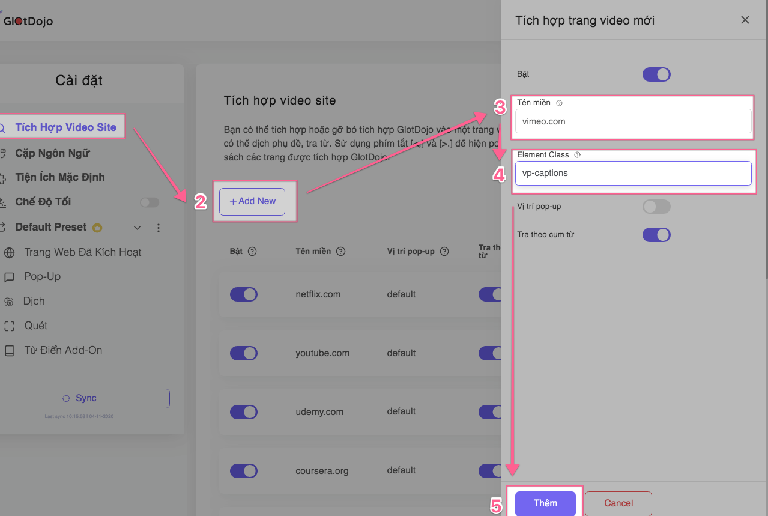
Task: Toggle the Tra theo cụm từ switch
Action: pyautogui.click(x=656, y=235)
